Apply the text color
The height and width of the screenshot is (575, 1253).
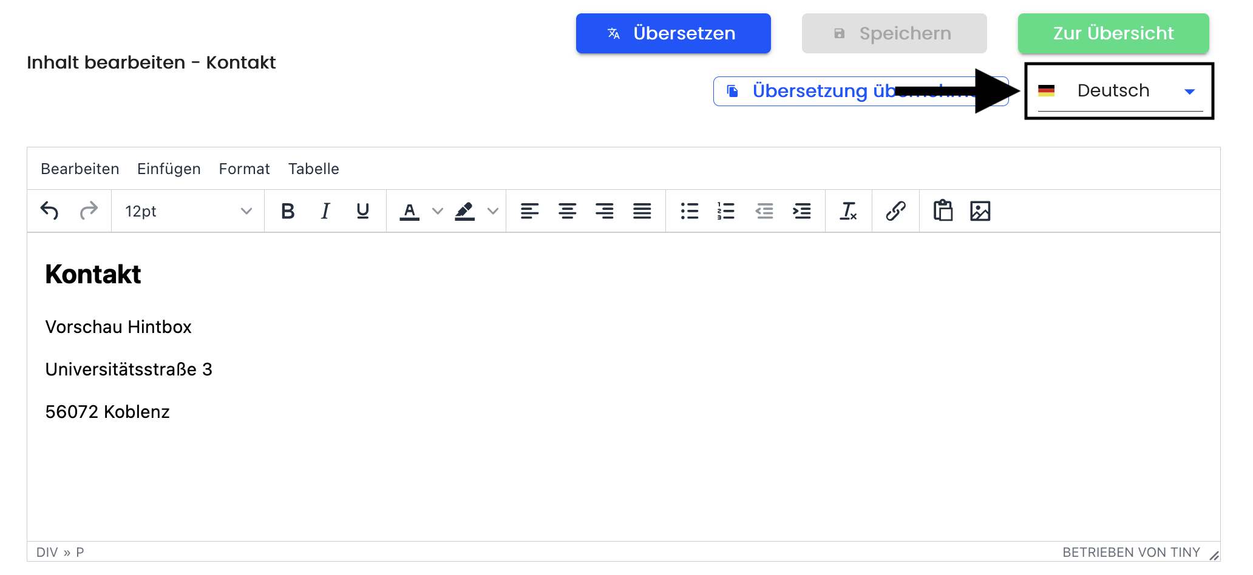(x=410, y=211)
